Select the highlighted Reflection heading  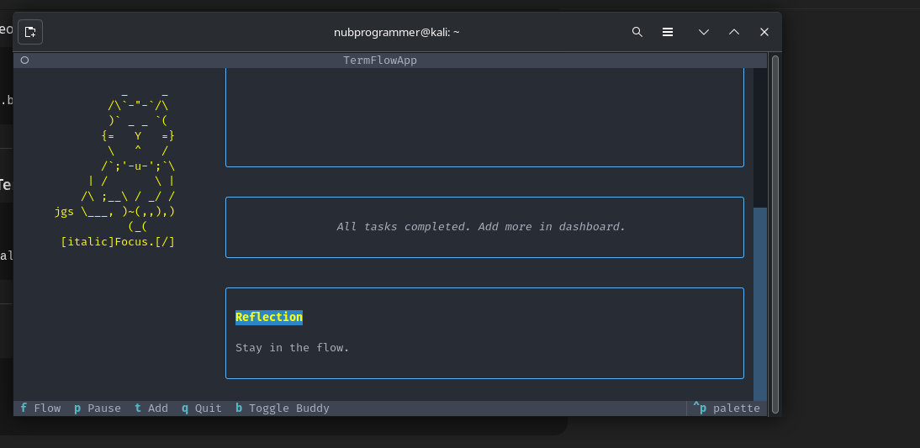(x=269, y=317)
